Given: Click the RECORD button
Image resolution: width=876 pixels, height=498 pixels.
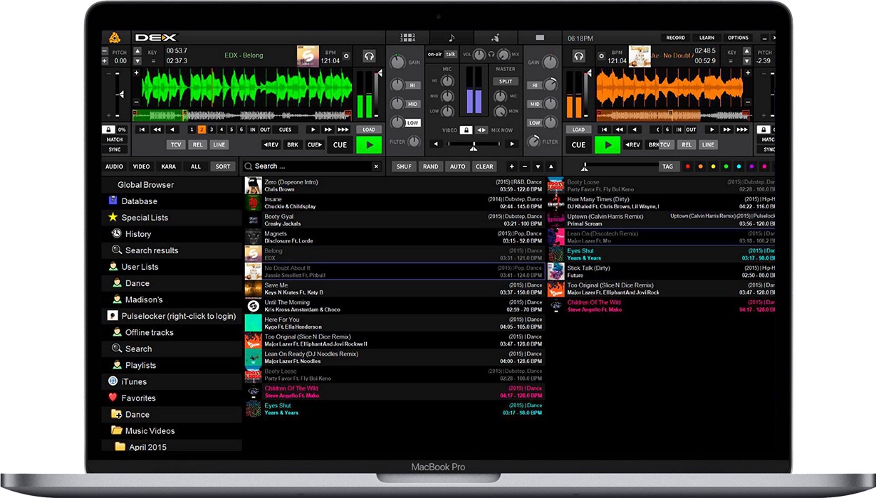Looking at the screenshot, I should tap(675, 38).
